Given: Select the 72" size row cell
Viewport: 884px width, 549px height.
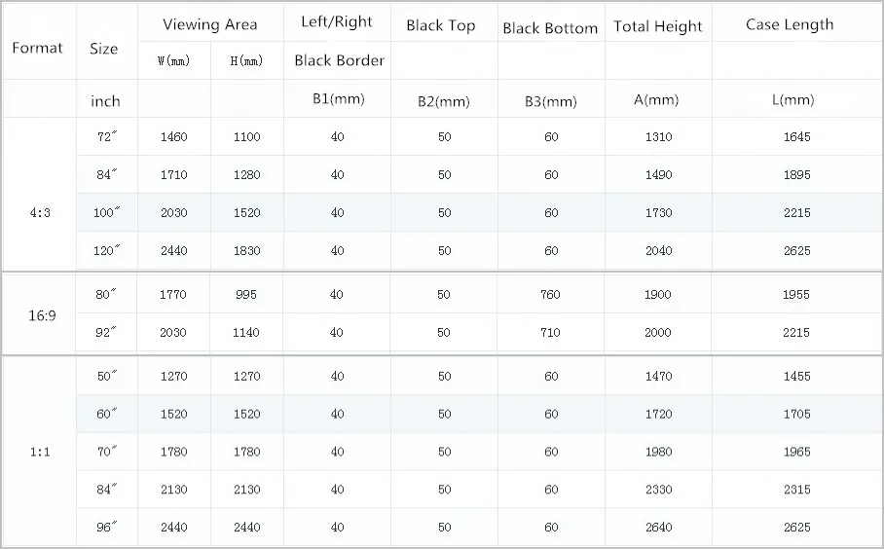Looking at the screenshot, I should click(x=107, y=136).
